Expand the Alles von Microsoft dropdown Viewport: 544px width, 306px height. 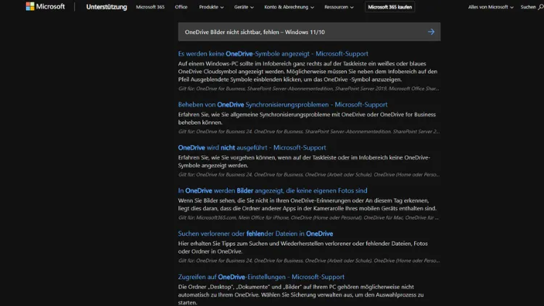(490, 7)
